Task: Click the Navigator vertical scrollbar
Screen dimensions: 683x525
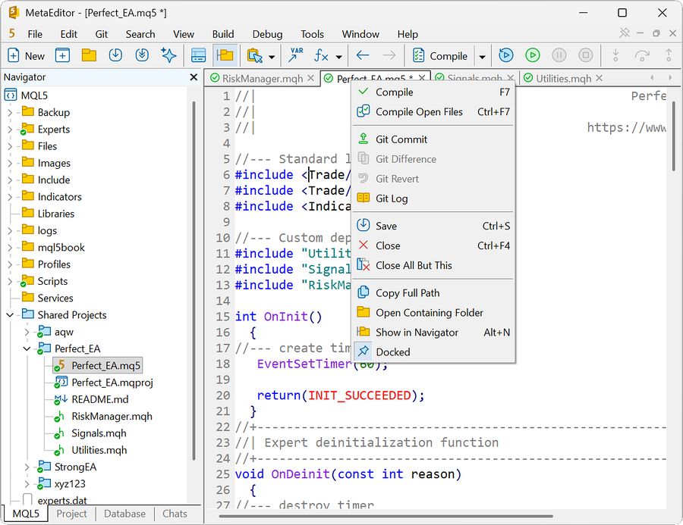Action: tap(194, 280)
